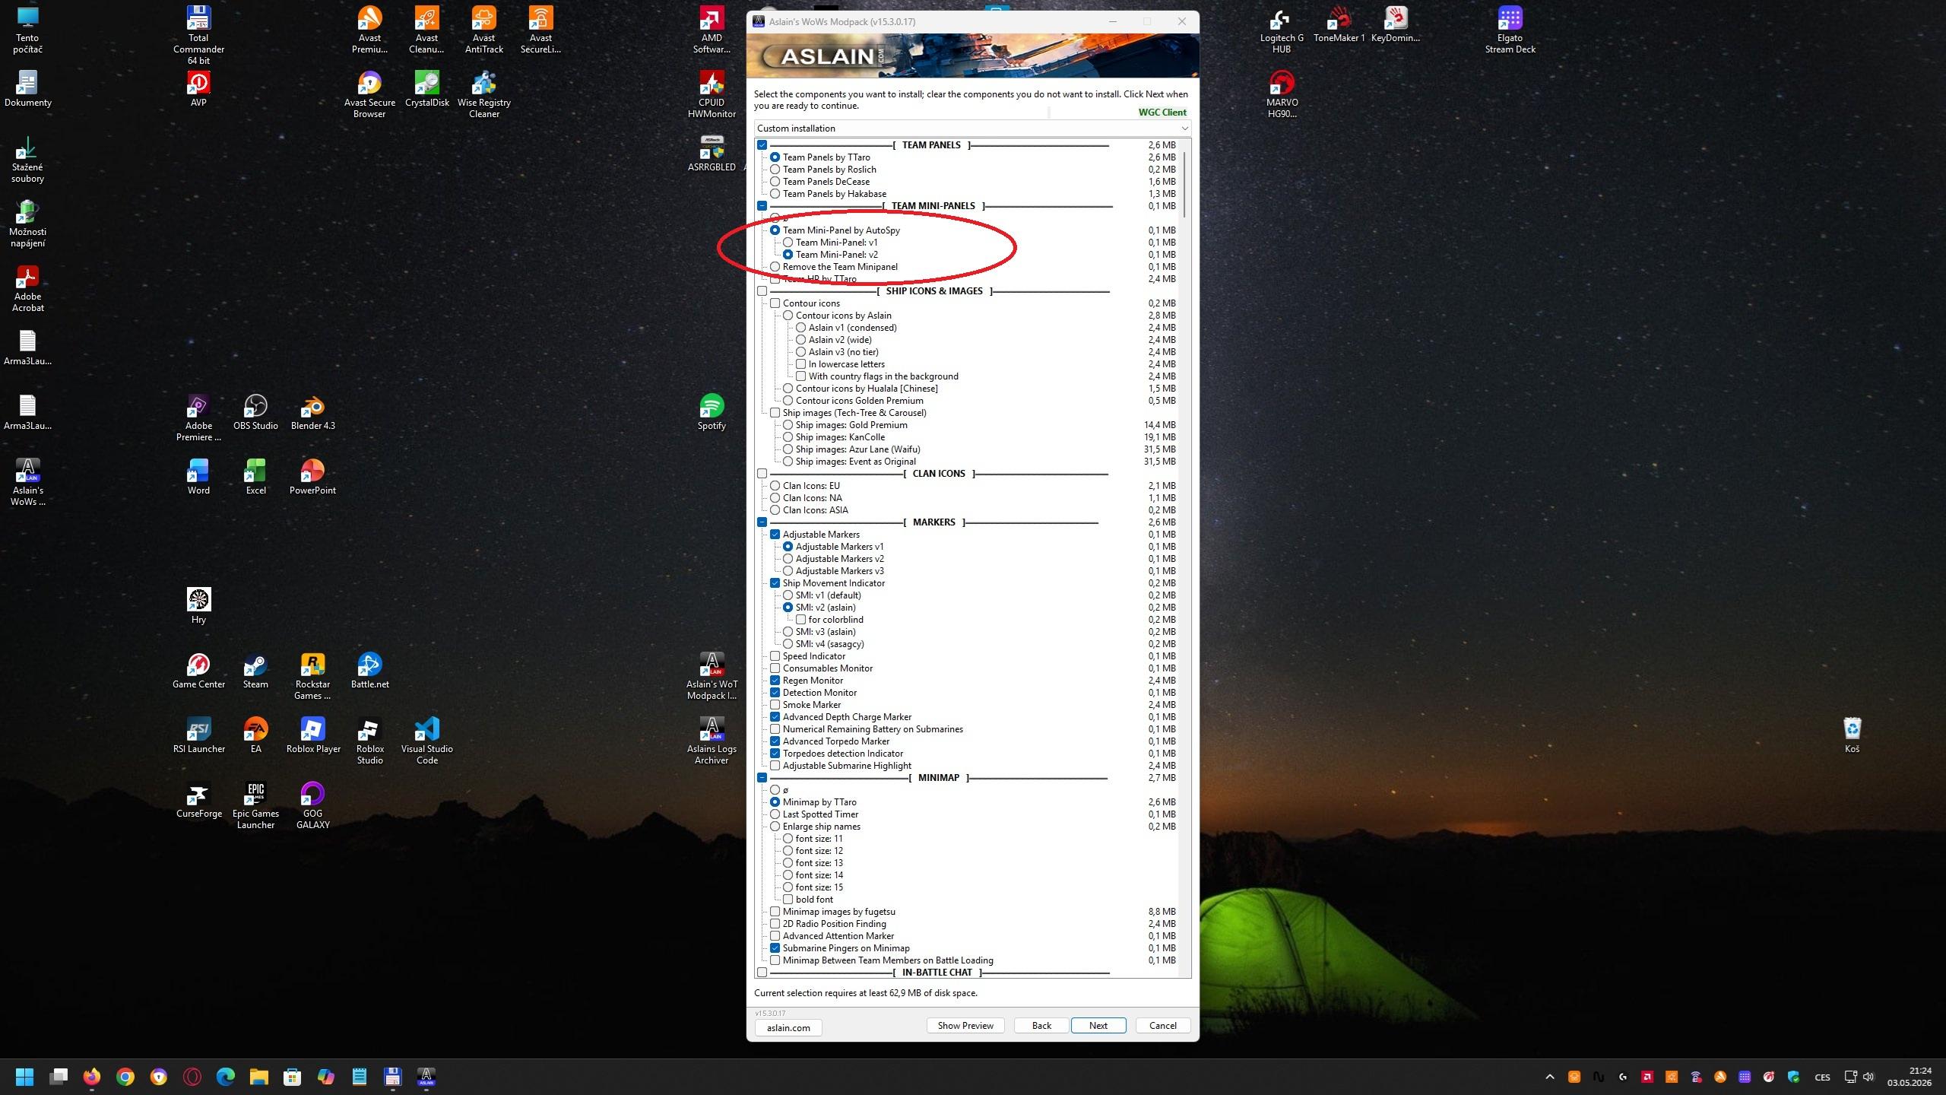Screen dimensions: 1946x1095
Task: Enable Smoke Marker checkbox
Action: [x=775, y=705]
